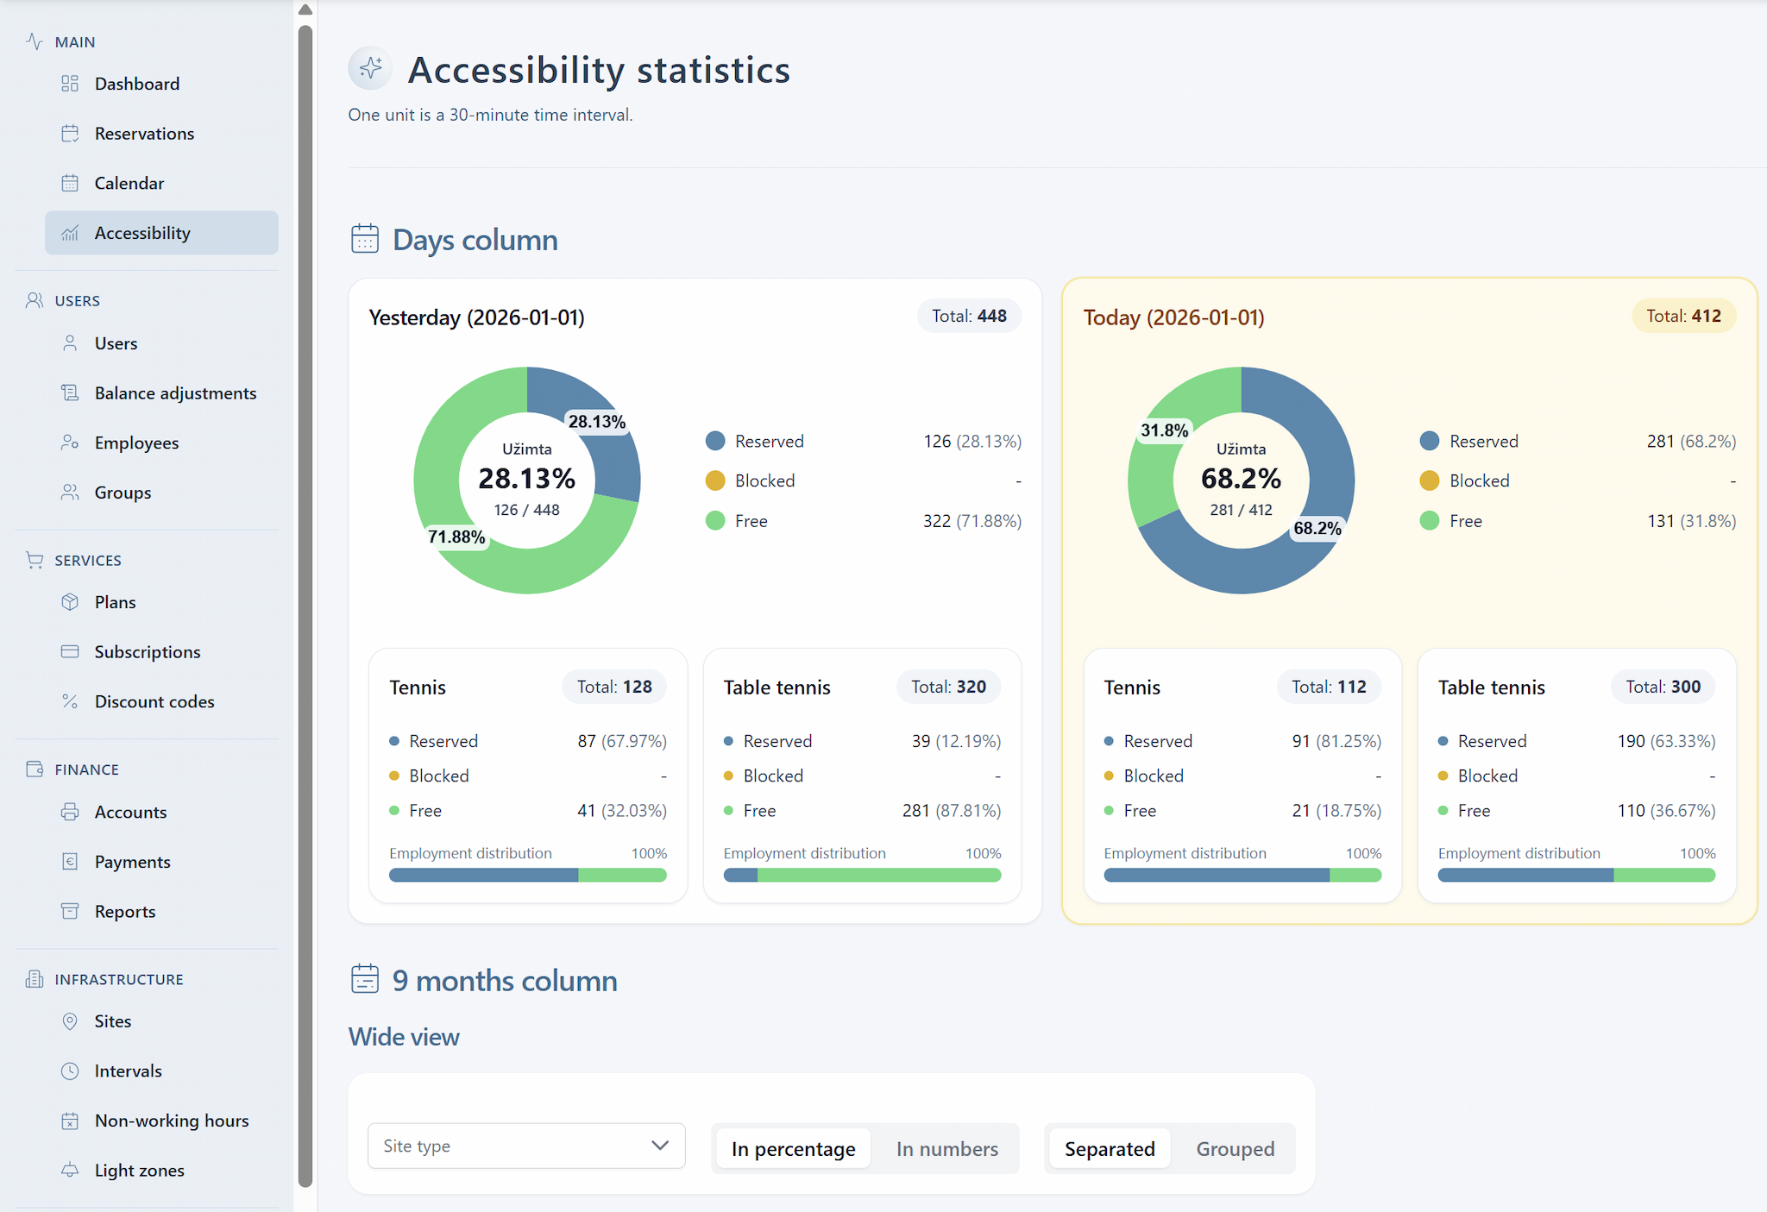Click Yesterday Table tennis Total: 320

(948, 687)
